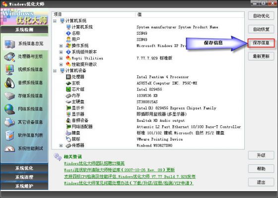278x198 pixels.
Task: Open 其它设备信息 printer icon
Action: (x=9, y=122)
